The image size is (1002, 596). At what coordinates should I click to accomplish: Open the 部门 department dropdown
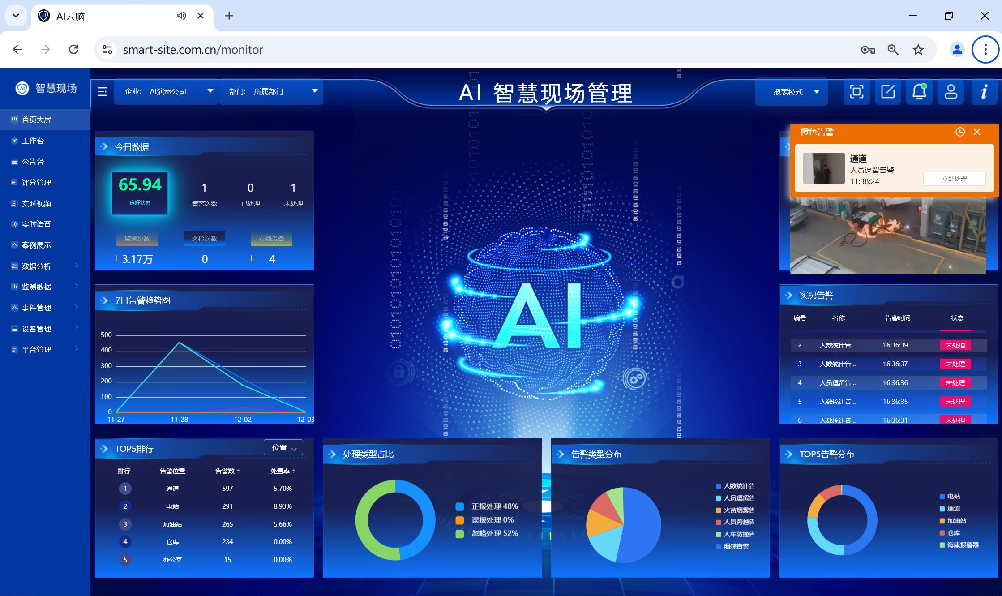[271, 92]
